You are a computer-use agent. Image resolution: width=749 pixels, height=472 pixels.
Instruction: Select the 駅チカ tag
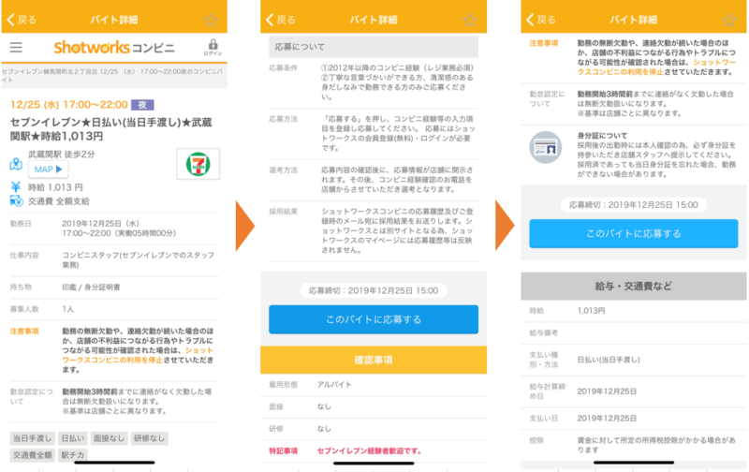(x=73, y=455)
